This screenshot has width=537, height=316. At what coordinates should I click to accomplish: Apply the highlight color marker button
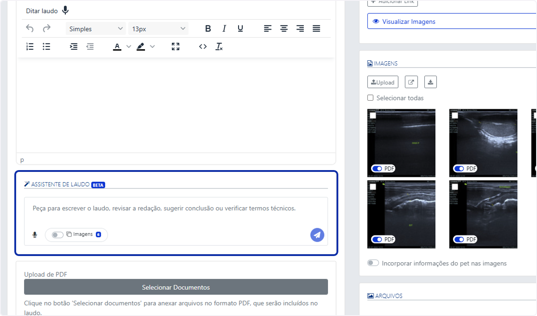pyautogui.click(x=141, y=46)
